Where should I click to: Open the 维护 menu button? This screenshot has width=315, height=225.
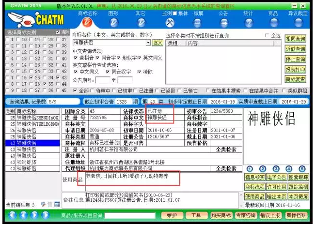[x=172, y=215]
